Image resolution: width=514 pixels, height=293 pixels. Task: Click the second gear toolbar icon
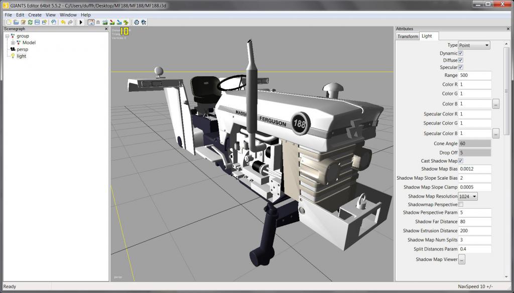point(144,22)
